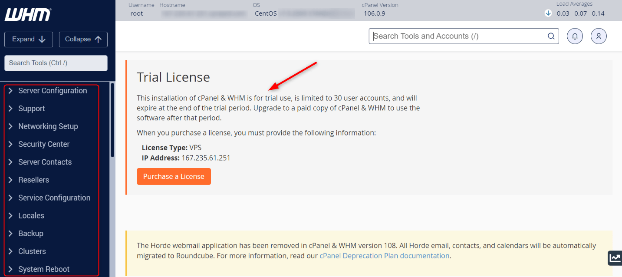Screen dimensions: 622x277
Task: Open notifications via the bell icon
Action: pos(575,36)
